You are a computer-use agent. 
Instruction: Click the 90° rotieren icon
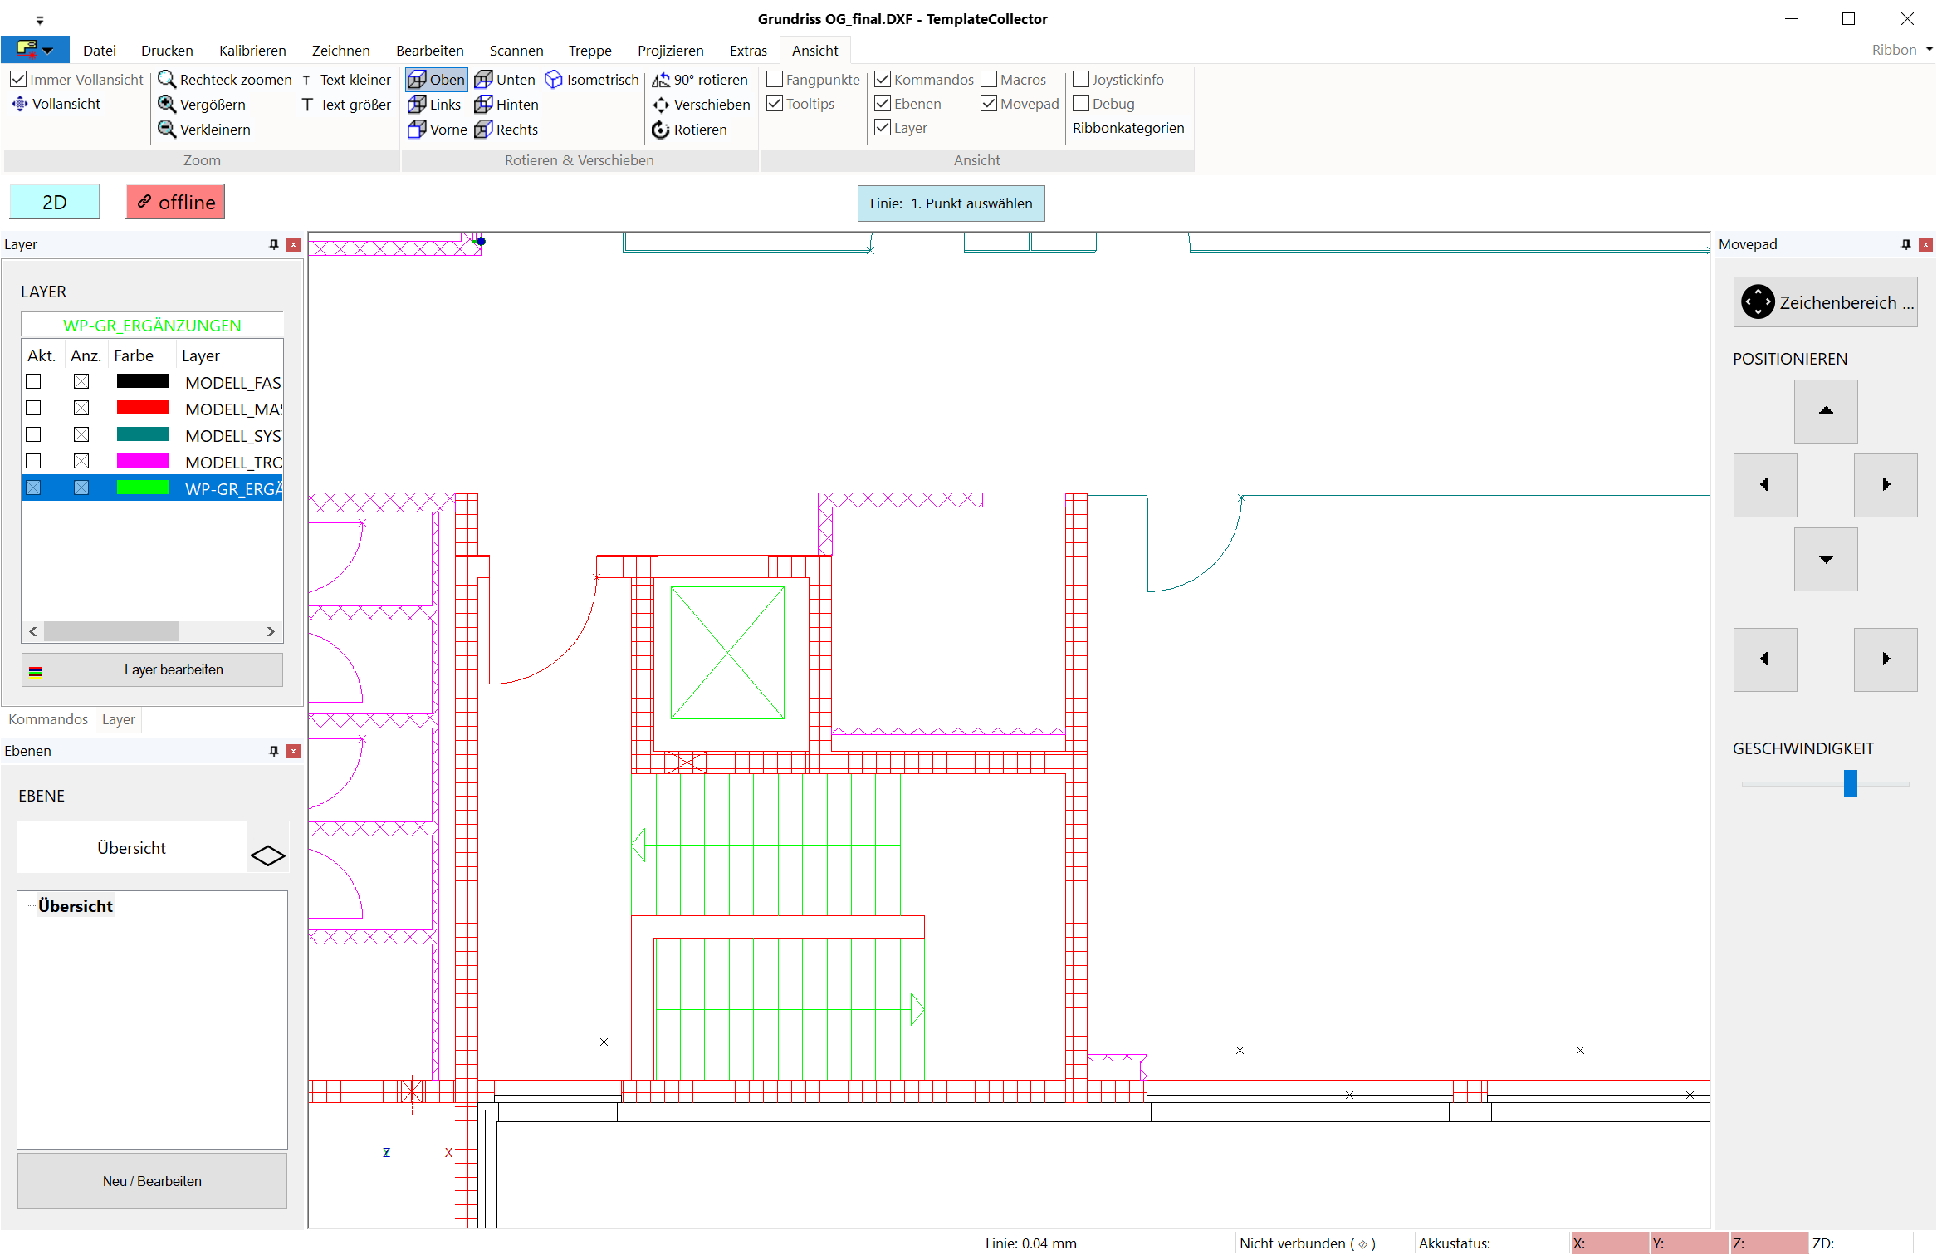pos(661,80)
